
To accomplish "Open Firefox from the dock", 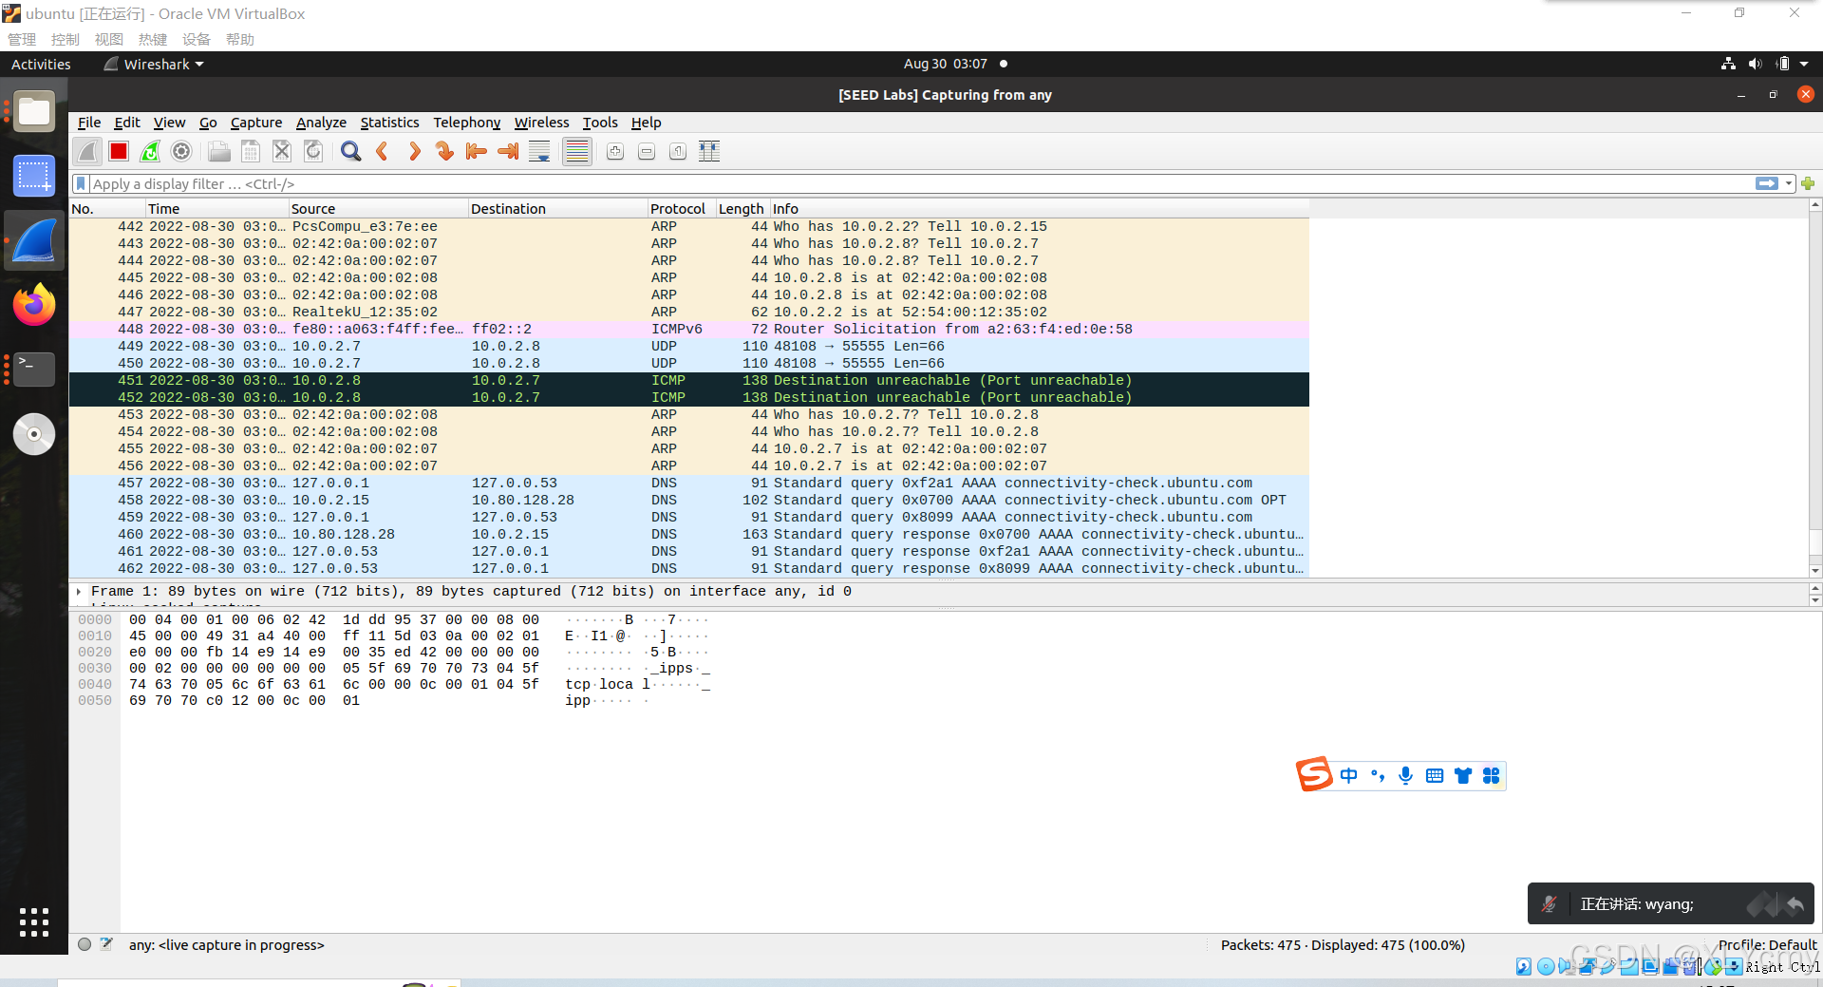I will point(33,305).
